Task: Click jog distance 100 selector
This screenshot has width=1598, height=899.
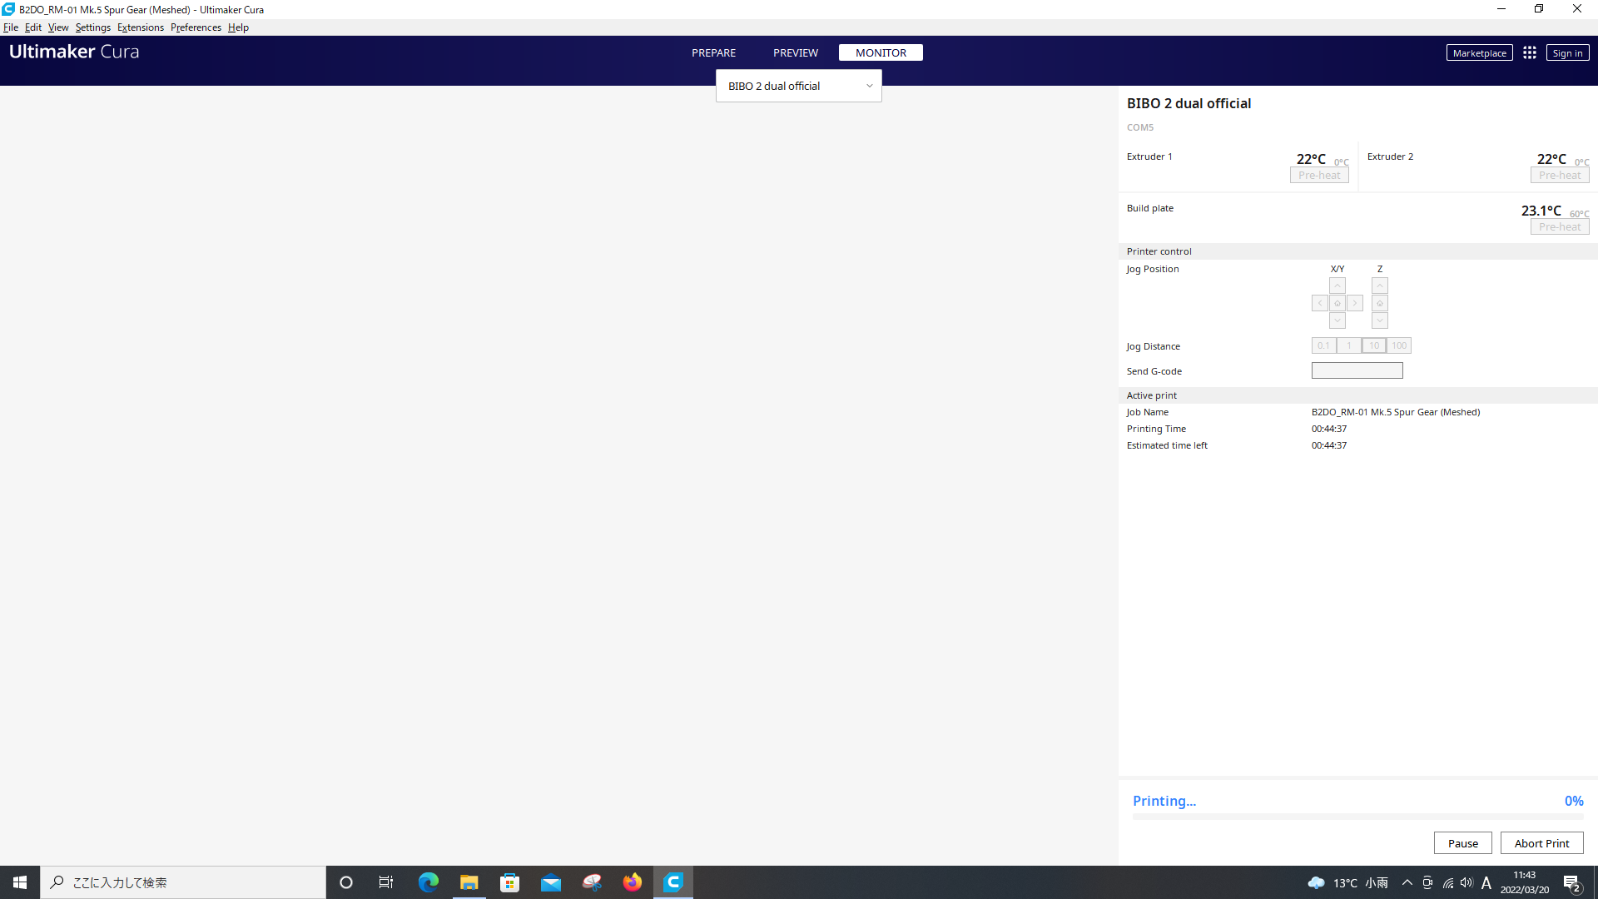Action: click(x=1399, y=345)
